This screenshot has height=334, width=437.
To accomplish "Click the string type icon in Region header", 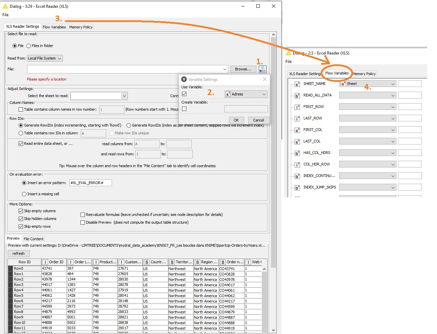I will (197, 262).
